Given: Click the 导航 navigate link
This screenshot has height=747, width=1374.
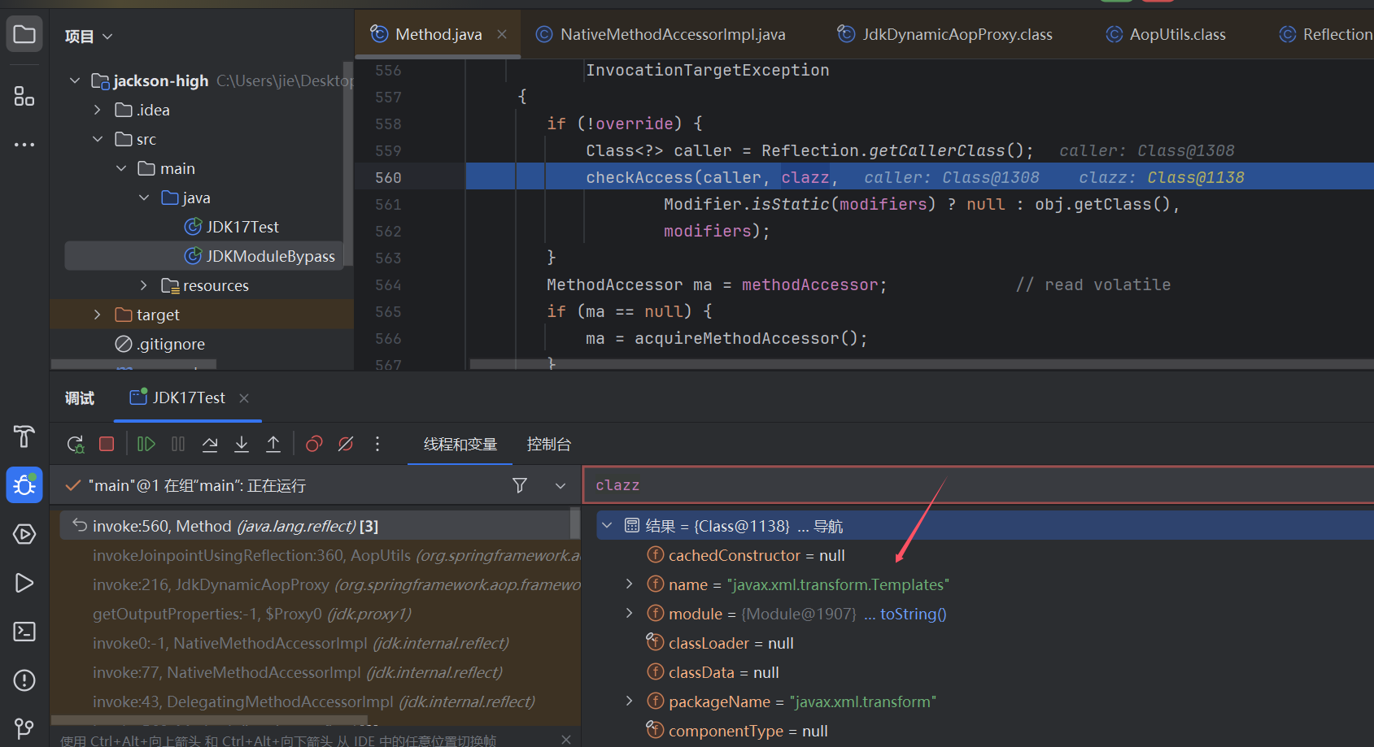Looking at the screenshot, I should (x=828, y=526).
